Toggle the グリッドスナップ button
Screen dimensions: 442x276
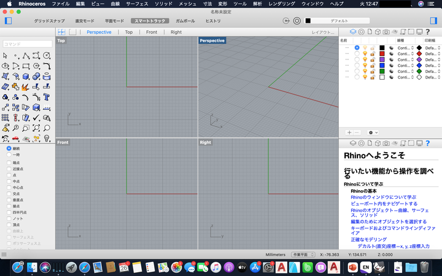click(x=49, y=21)
